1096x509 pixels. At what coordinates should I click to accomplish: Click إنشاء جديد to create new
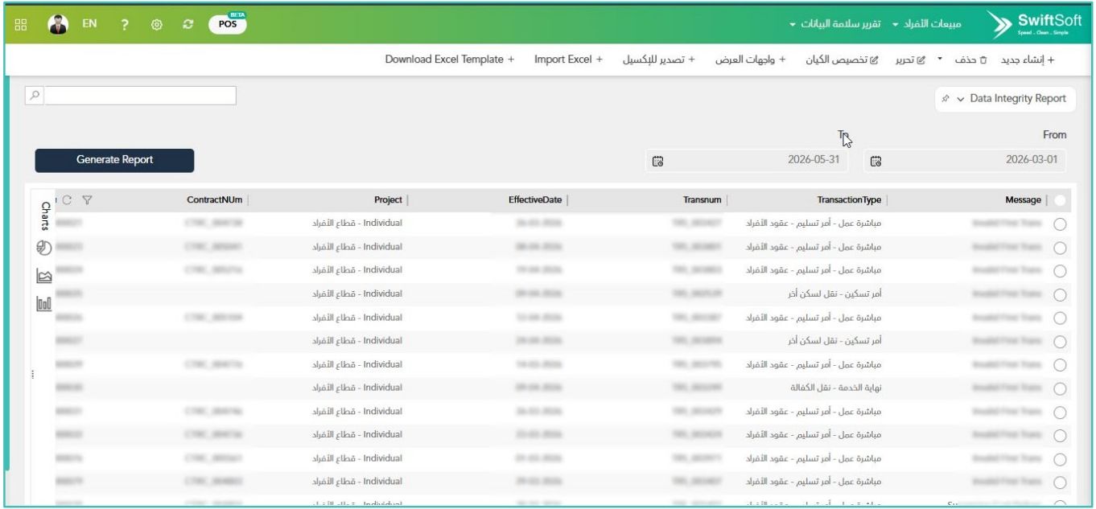tap(1027, 60)
